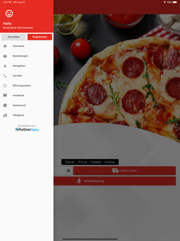Open Feedback menu entry
Screen dimensions: 180x241
pyautogui.click(x=27, y=95)
